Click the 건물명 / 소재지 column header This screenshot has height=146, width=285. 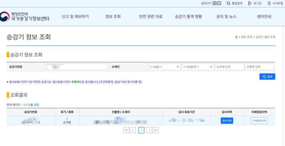point(121,112)
